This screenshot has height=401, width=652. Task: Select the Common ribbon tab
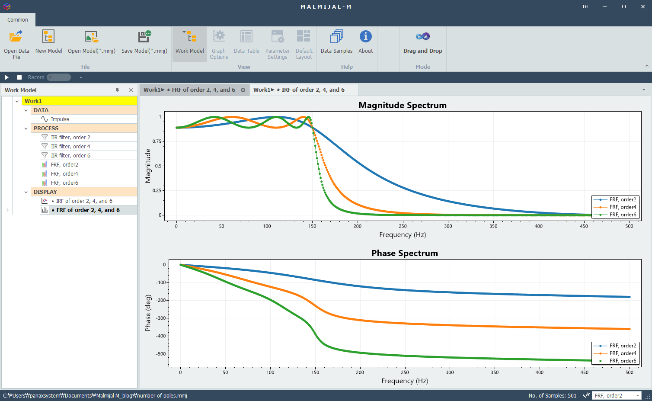pos(18,19)
